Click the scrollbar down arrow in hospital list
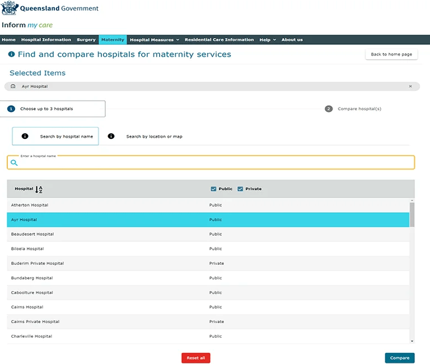This screenshot has width=430, height=364. (412, 341)
